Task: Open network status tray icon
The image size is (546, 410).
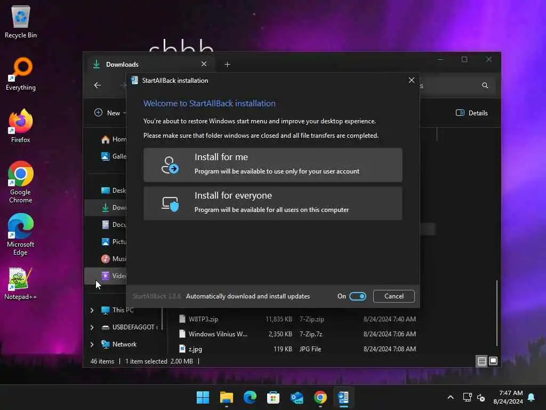Action: click(x=467, y=397)
